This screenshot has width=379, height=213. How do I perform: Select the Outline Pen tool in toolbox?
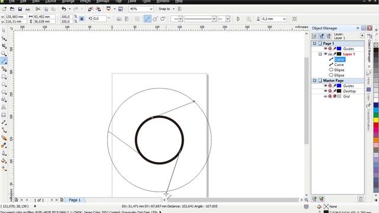click(x=4, y=153)
